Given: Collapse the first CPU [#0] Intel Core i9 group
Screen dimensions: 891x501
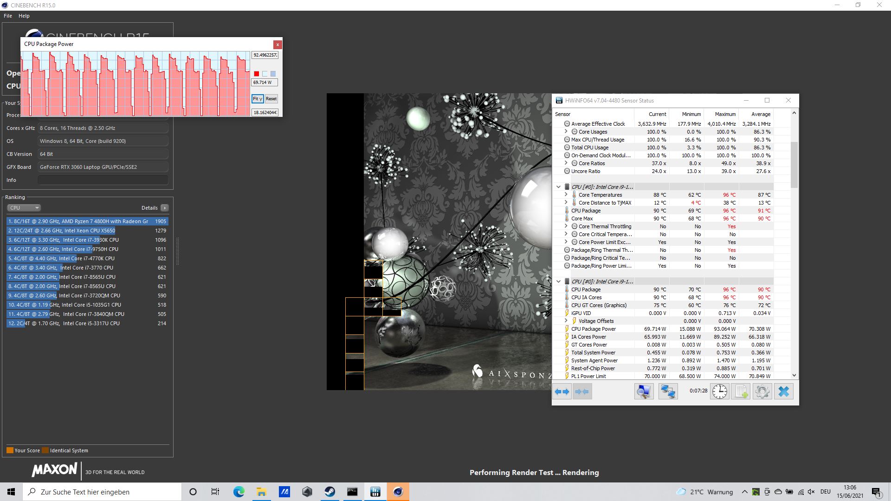Looking at the screenshot, I should [558, 187].
